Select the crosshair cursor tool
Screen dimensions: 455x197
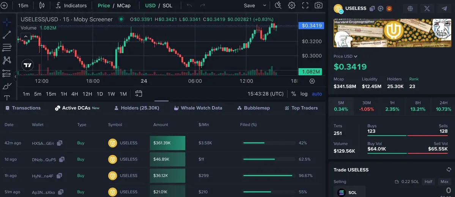(x=7, y=22)
